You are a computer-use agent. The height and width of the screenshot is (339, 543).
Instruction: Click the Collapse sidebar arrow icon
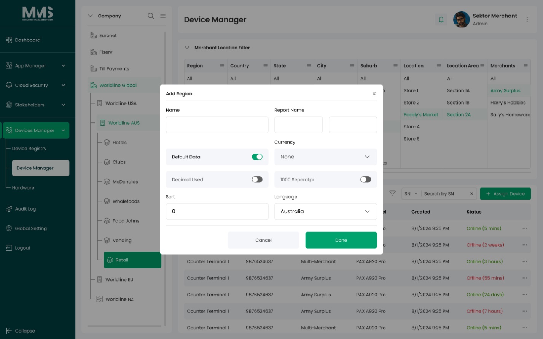click(9, 331)
